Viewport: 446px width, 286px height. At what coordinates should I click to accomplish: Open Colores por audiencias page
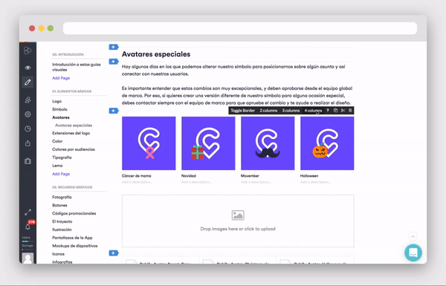(x=74, y=149)
